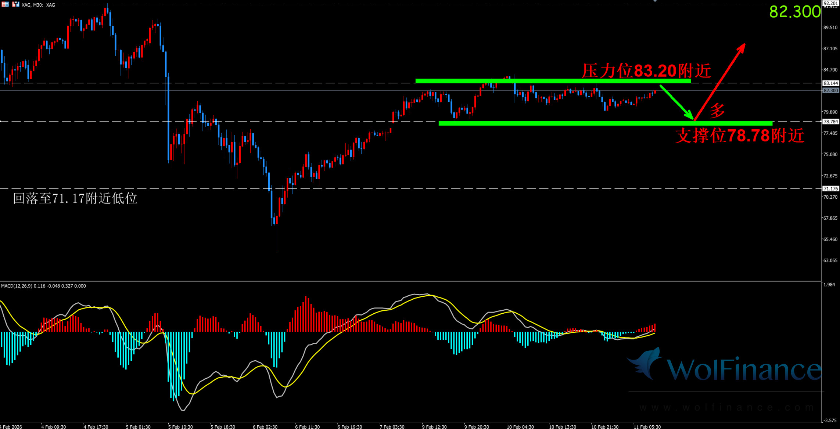Click the 78.784 price label on axis

[x=830, y=122]
